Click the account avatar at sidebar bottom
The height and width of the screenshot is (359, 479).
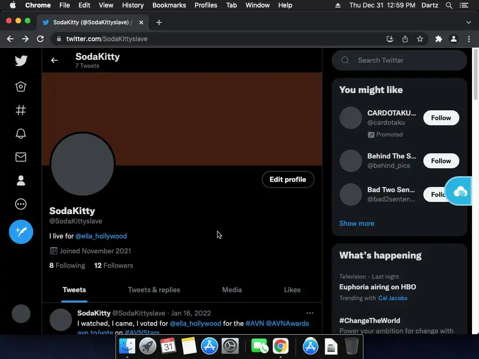click(21, 314)
